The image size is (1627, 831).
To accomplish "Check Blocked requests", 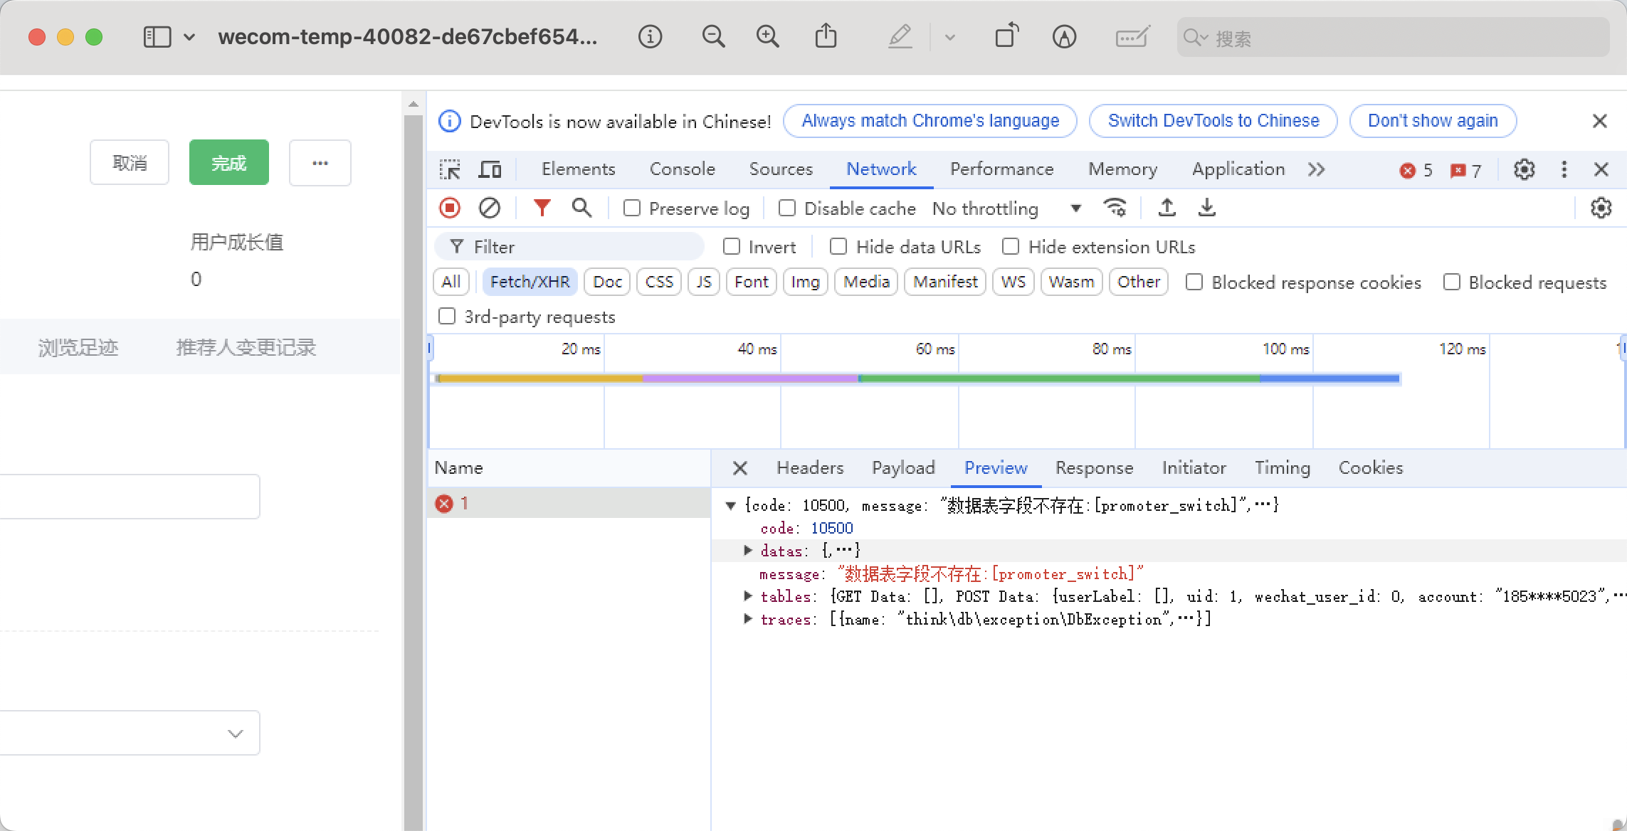I will (x=1451, y=282).
